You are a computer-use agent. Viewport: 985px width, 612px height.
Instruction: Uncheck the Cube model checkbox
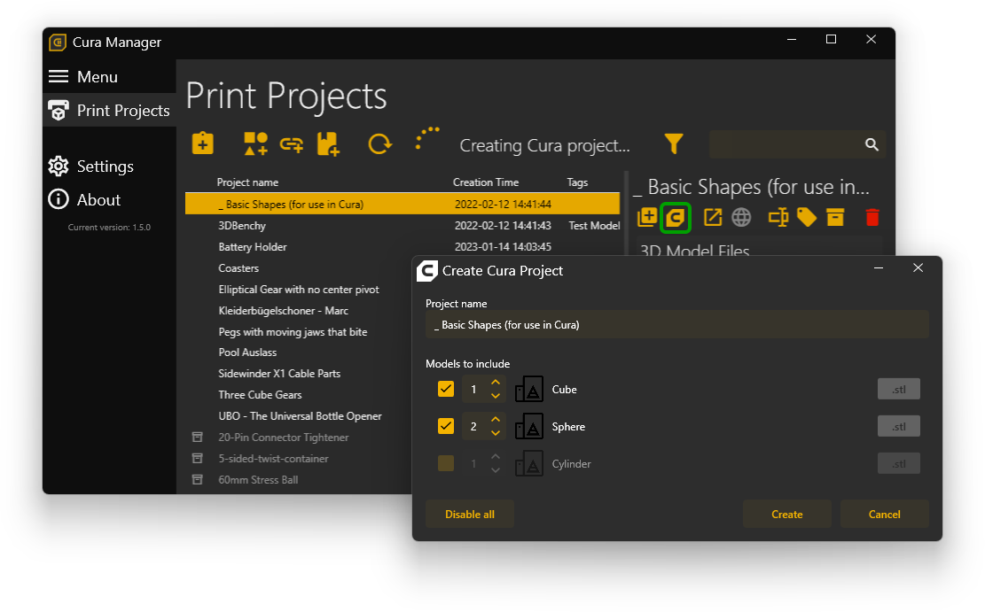(x=446, y=389)
